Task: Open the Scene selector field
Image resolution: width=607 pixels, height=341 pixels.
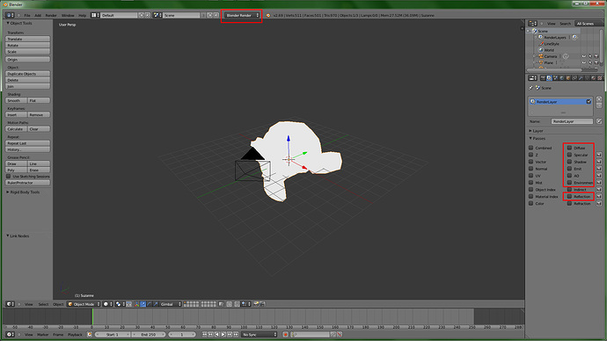Action: (181, 16)
